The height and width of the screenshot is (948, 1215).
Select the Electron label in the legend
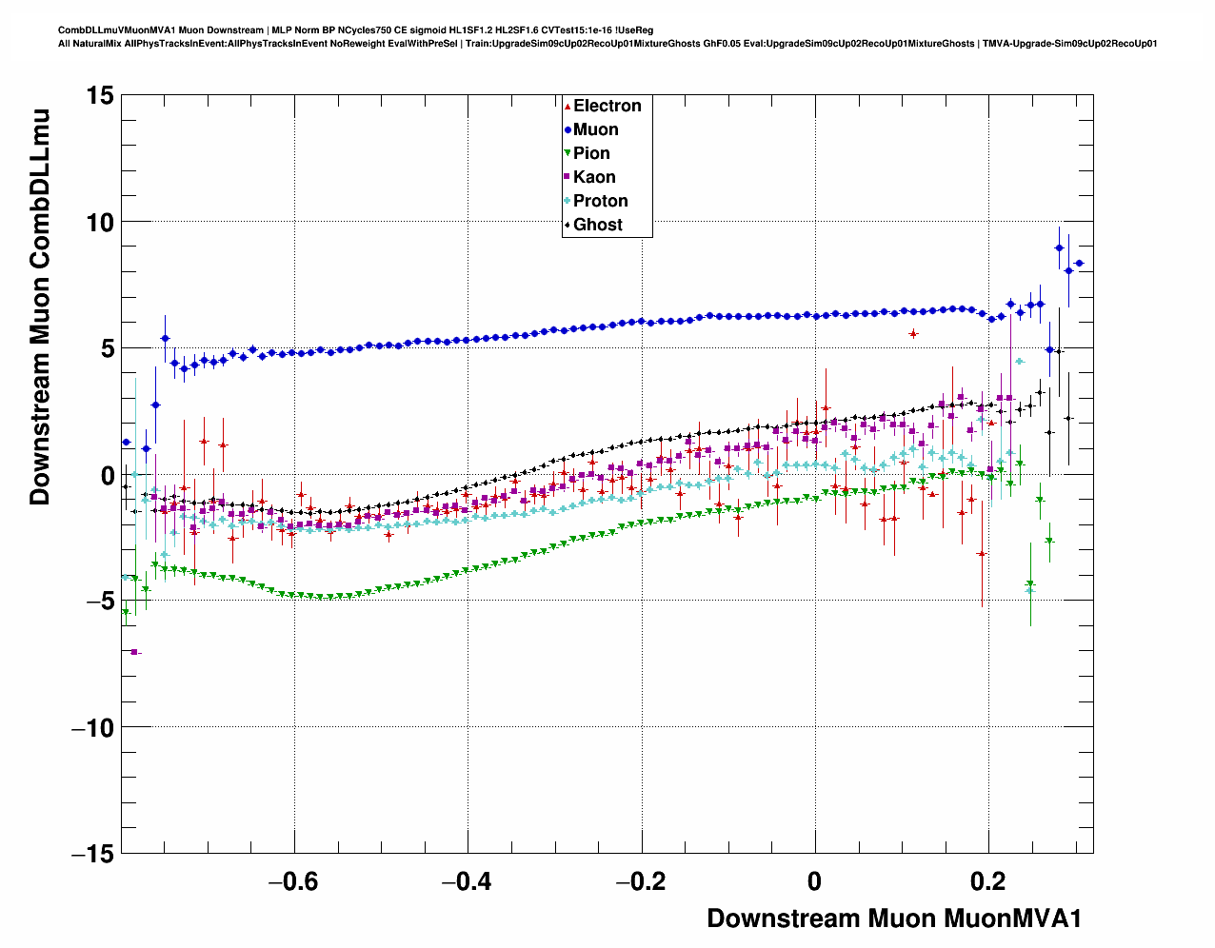(x=607, y=106)
